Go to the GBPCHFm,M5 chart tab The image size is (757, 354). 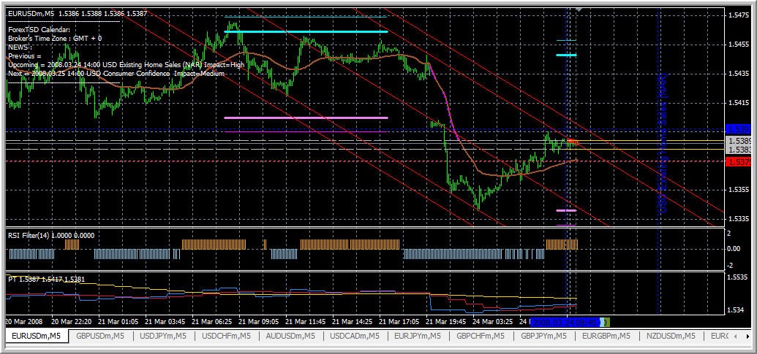481,336
